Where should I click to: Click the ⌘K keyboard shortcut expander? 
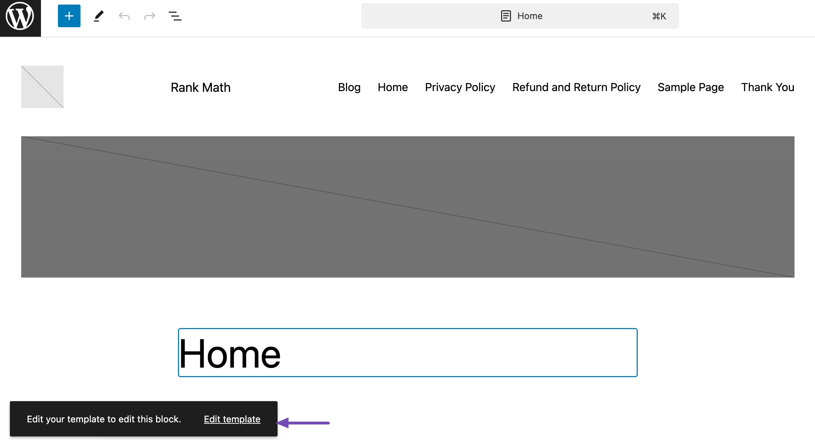pyautogui.click(x=659, y=16)
